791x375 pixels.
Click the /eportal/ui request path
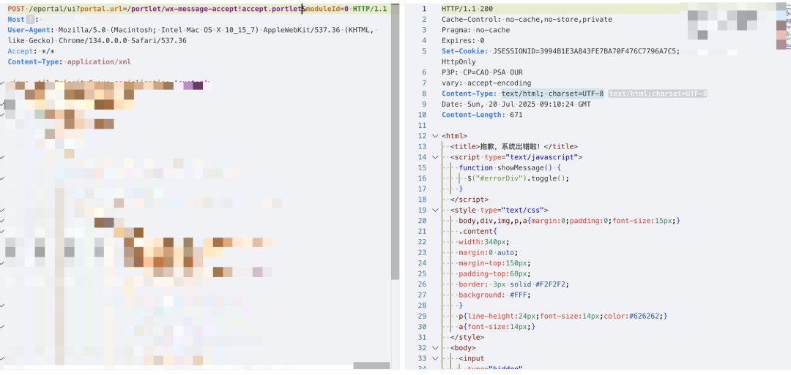(53, 9)
